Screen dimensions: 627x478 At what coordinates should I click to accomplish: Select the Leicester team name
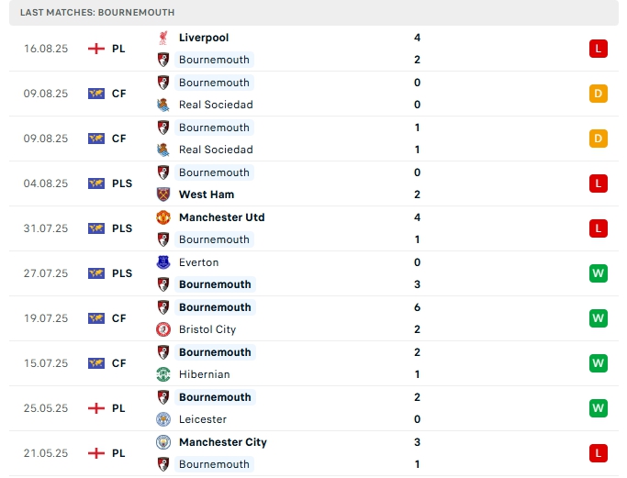click(204, 419)
